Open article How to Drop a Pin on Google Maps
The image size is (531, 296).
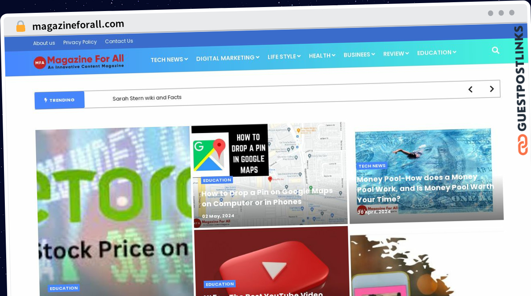click(267, 197)
